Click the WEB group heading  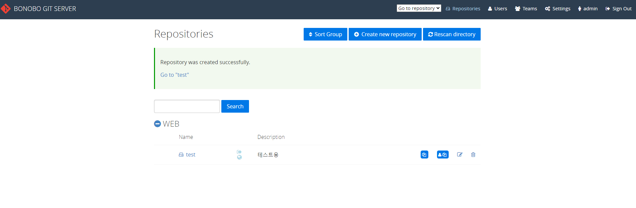coord(171,124)
